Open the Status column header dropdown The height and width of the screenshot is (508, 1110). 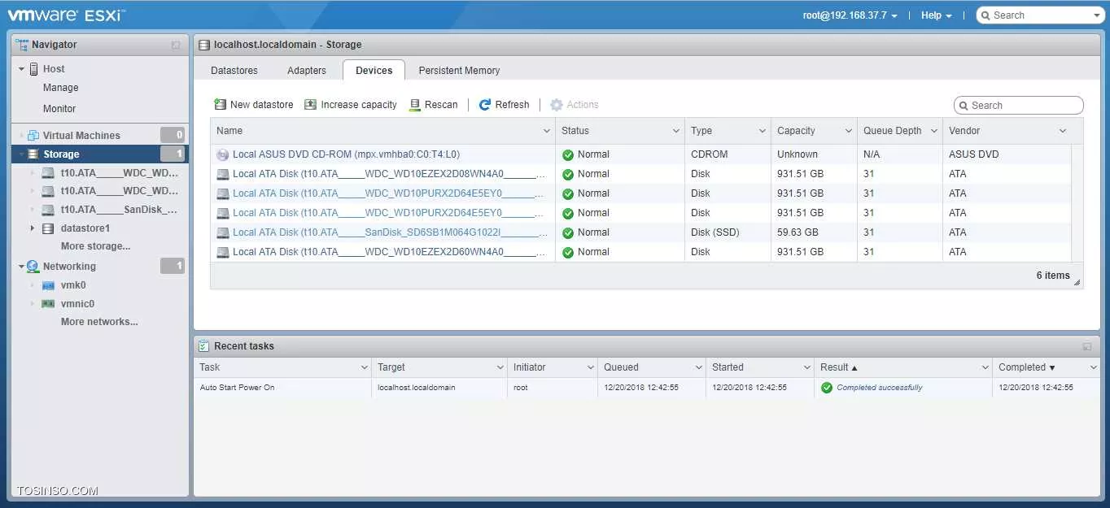pos(676,131)
